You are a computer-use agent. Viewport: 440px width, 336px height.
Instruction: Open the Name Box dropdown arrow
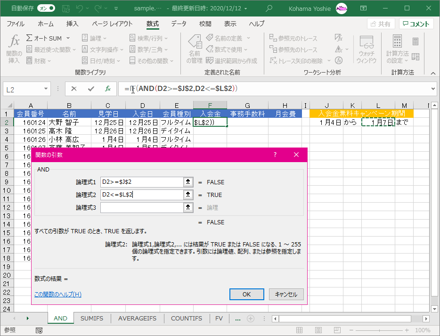coord(46,89)
